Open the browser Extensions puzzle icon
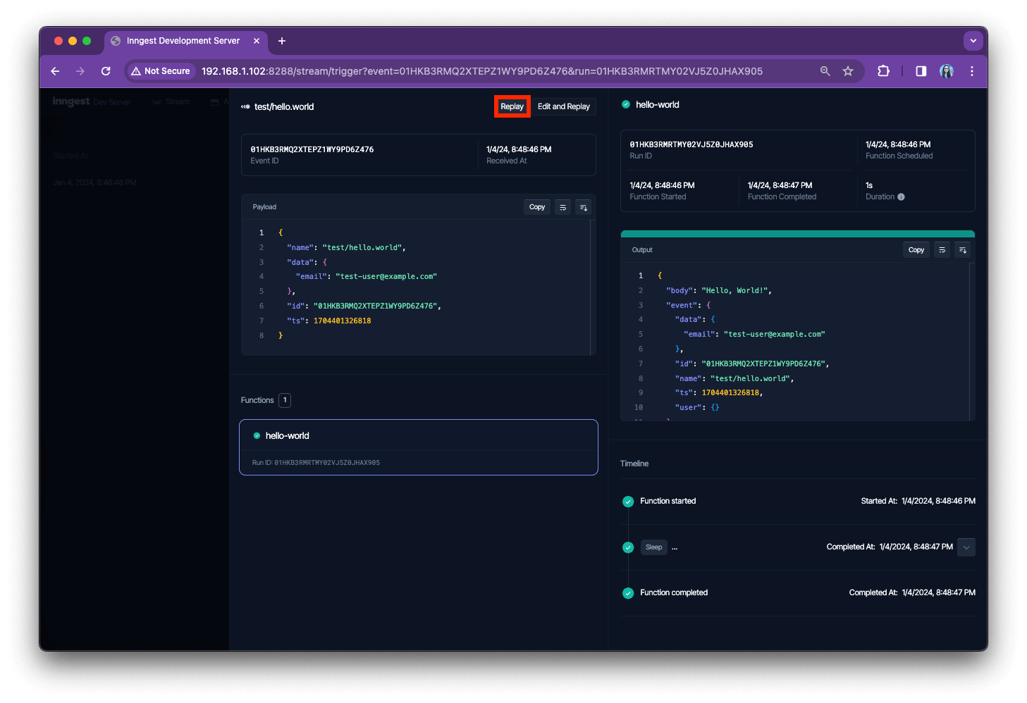1027x703 pixels. coord(883,71)
